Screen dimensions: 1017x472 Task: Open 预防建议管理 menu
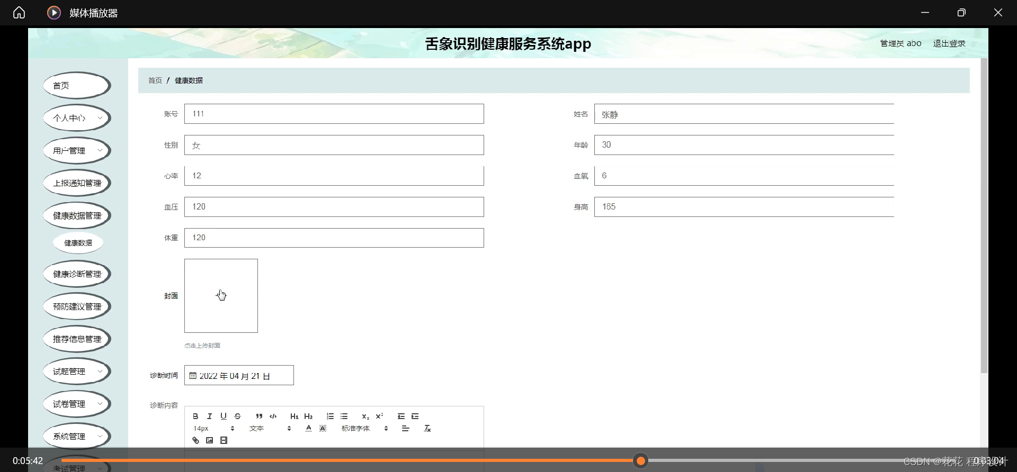77,307
